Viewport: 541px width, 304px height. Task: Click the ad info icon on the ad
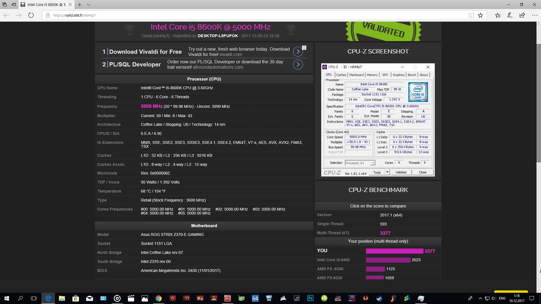(x=304, y=48)
